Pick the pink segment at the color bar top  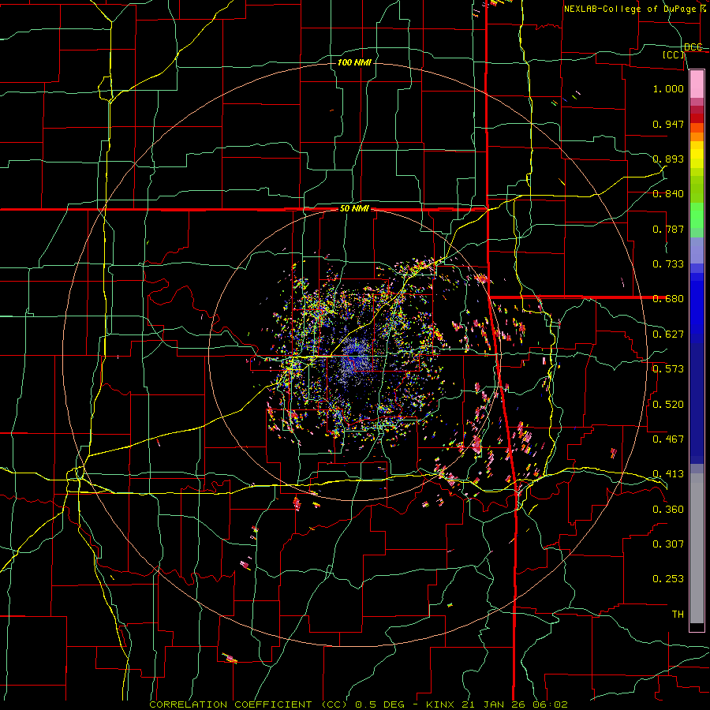pos(697,84)
